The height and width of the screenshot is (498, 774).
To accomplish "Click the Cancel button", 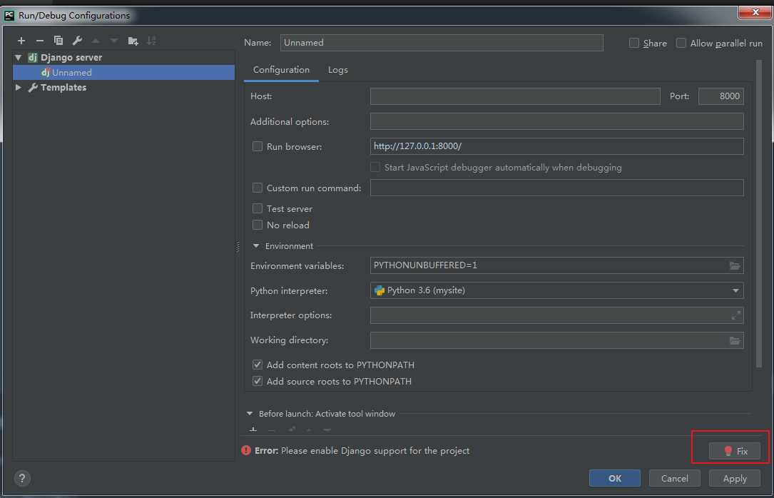I will [x=674, y=478].
